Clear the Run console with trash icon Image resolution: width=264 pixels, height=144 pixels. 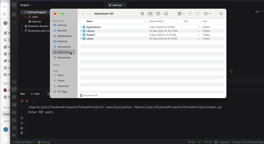click(x=22, y=133)
